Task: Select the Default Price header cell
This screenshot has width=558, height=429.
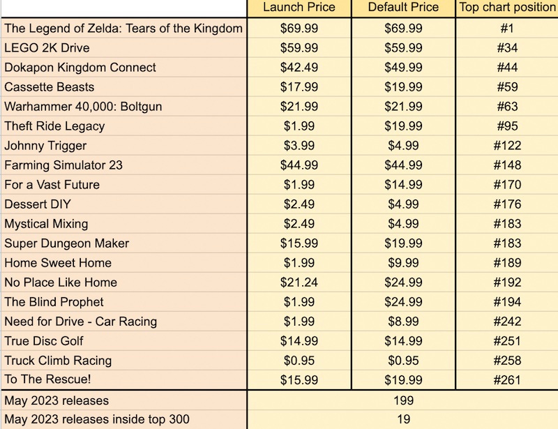Action: click(403, 8)
